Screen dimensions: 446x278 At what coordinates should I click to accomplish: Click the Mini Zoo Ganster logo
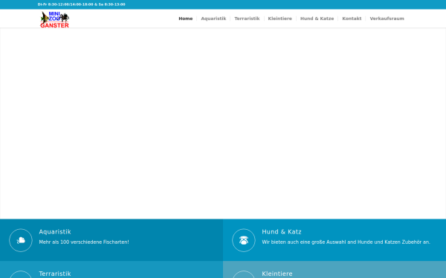54,19
